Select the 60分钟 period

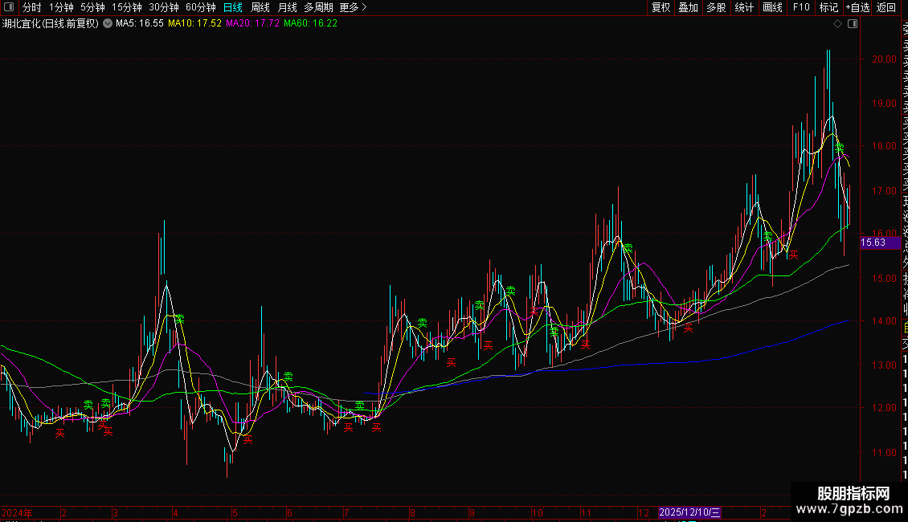200,7
